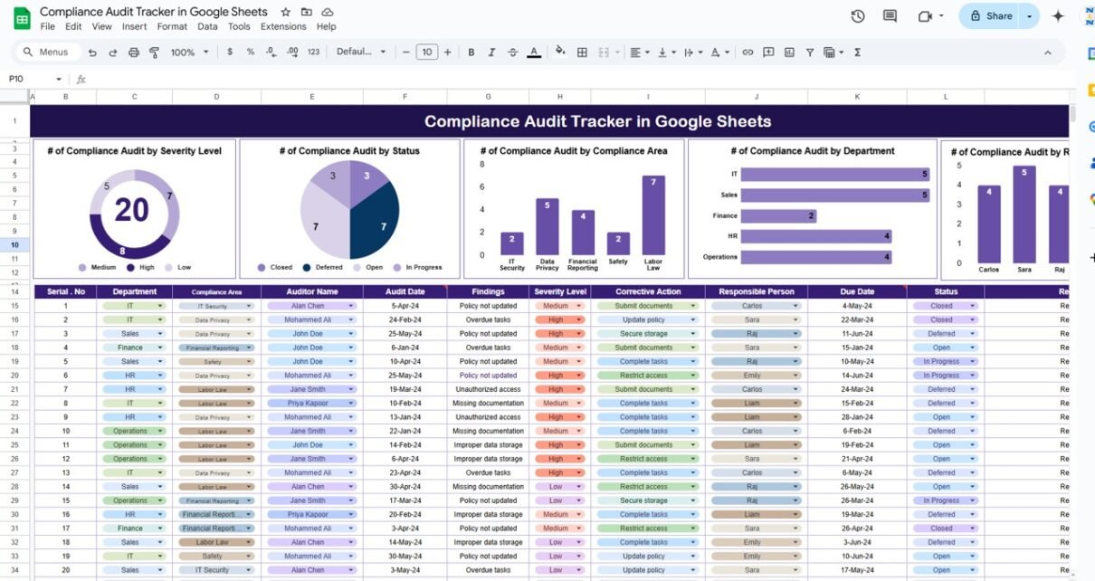
Task: Click document title Compliance Audit Tracker
Action: coord(154,12)
